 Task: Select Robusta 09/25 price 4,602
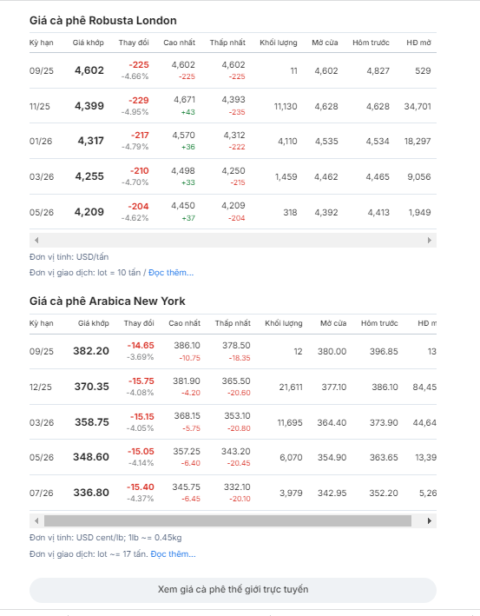coord(89,70)
